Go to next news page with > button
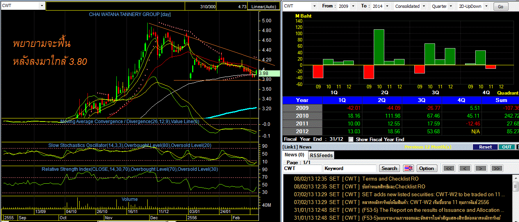Screen dimensions: 519x222 point(480,168)
